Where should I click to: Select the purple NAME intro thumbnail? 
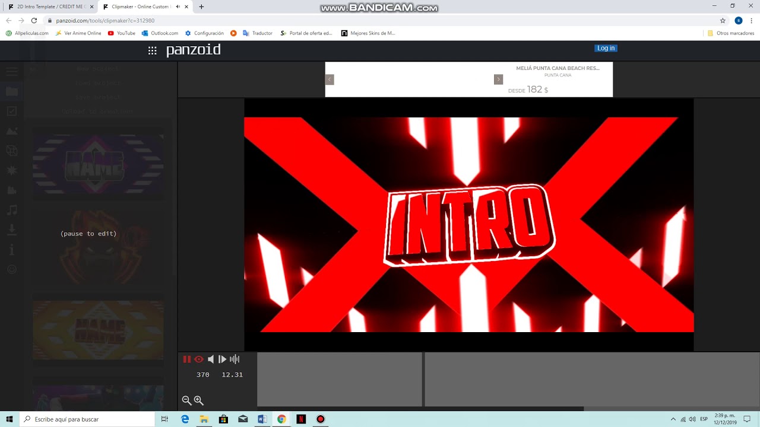click(x=98, y=164)
